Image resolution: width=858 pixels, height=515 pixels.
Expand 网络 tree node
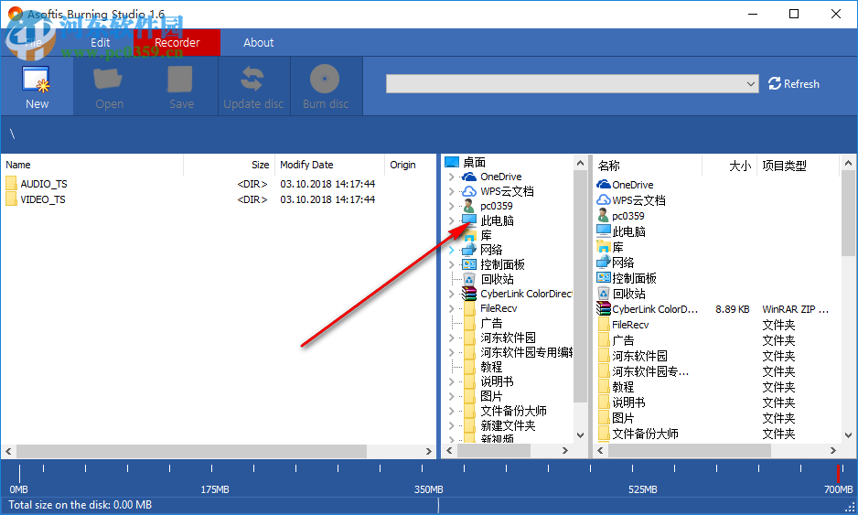[452, 250]
